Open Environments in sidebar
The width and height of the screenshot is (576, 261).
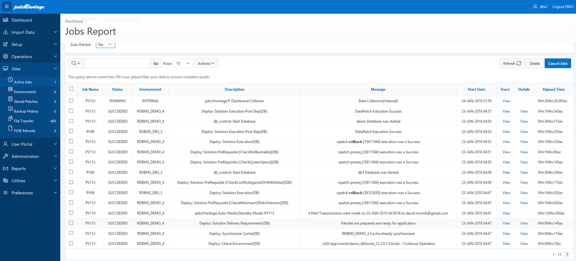(x=25, y=92)
